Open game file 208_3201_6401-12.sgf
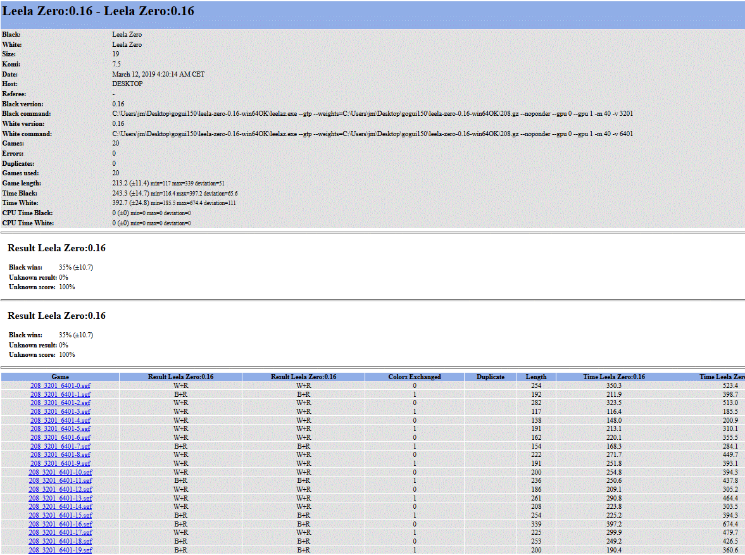This screenshot has height=555, width=745. [60, 490]
